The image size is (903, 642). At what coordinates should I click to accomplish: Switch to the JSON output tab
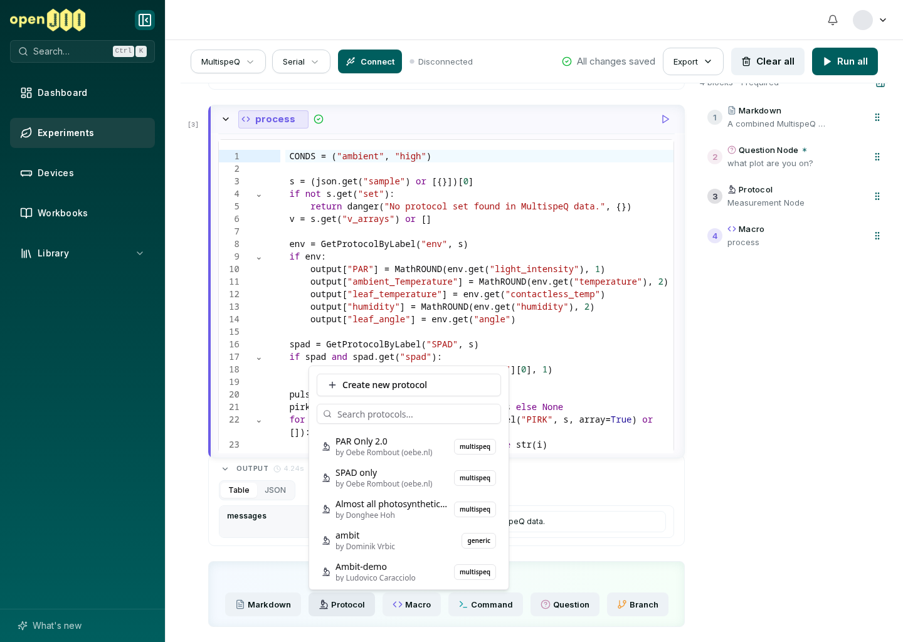275,490
